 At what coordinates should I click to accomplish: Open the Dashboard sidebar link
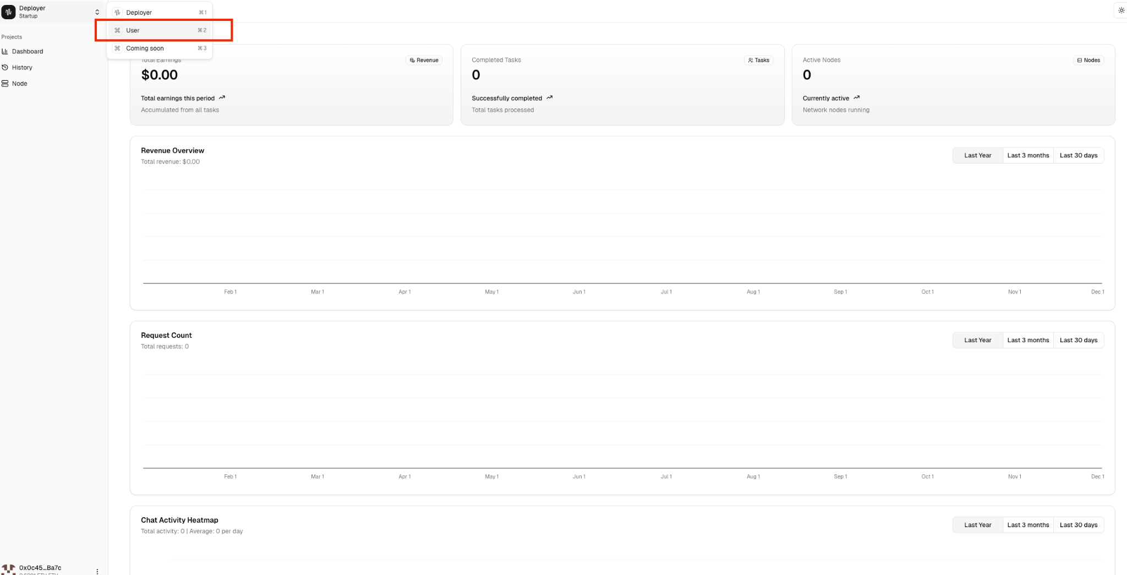tap(28, 52)
